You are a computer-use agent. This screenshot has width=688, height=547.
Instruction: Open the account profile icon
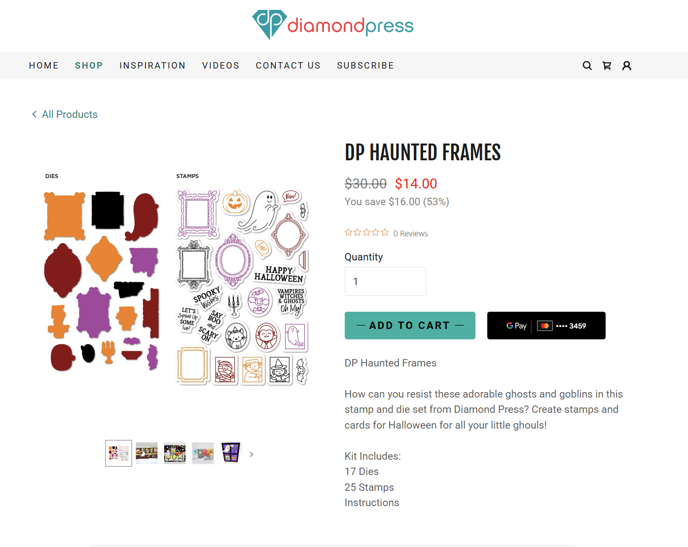(x=627, y=65)
